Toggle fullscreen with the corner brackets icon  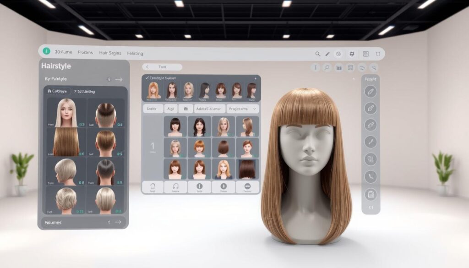pos(378,54)
